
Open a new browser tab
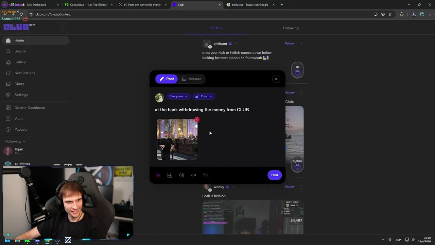click(x=282, y=5)
